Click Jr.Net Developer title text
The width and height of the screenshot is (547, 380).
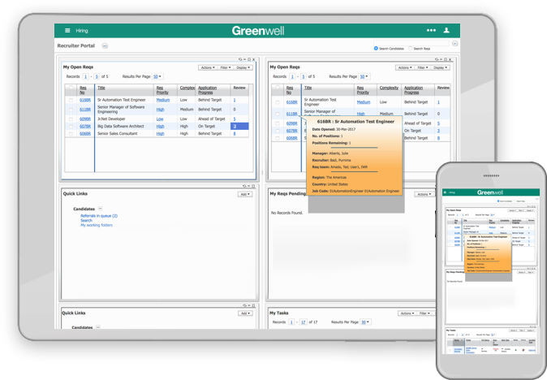point(112,119)
